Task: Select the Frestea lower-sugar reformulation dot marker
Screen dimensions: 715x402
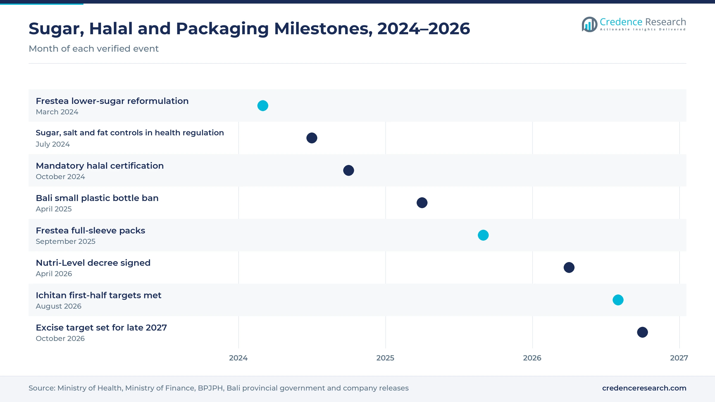Action: (263, 106)
